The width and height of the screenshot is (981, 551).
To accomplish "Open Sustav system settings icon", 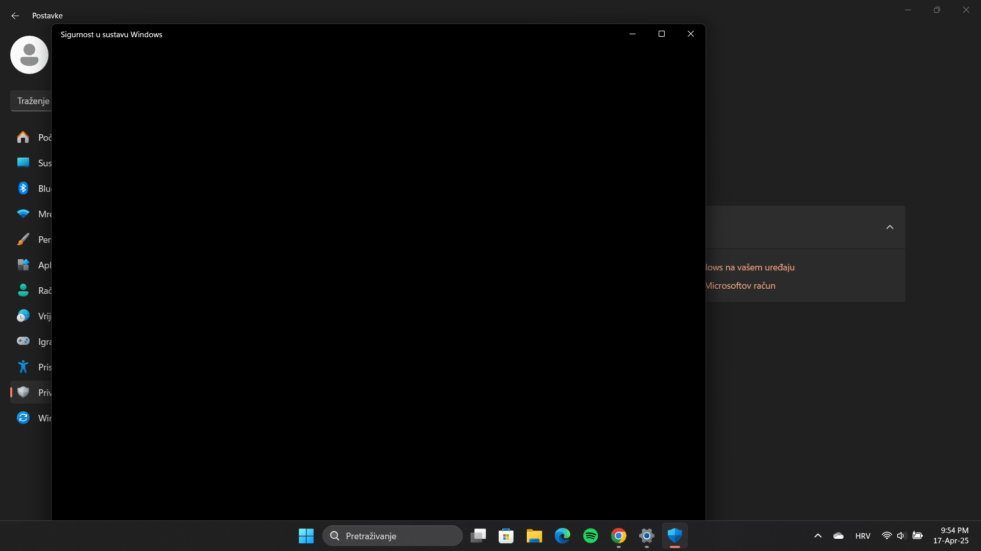I will tap(23, 162).
